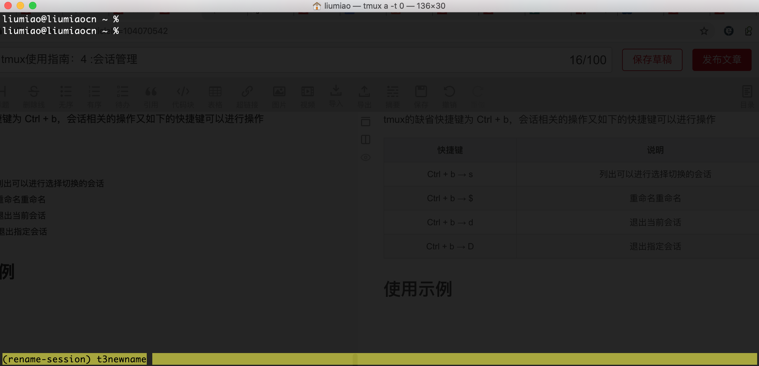Click the tmux rename-session prompt
Screen dimensions: 759x366
74,359
